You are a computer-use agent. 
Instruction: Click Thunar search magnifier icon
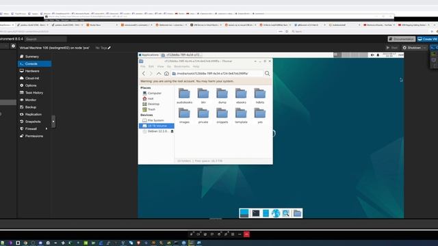point(267,73)
